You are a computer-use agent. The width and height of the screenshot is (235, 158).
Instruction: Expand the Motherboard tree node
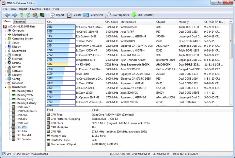coord(6,35)
